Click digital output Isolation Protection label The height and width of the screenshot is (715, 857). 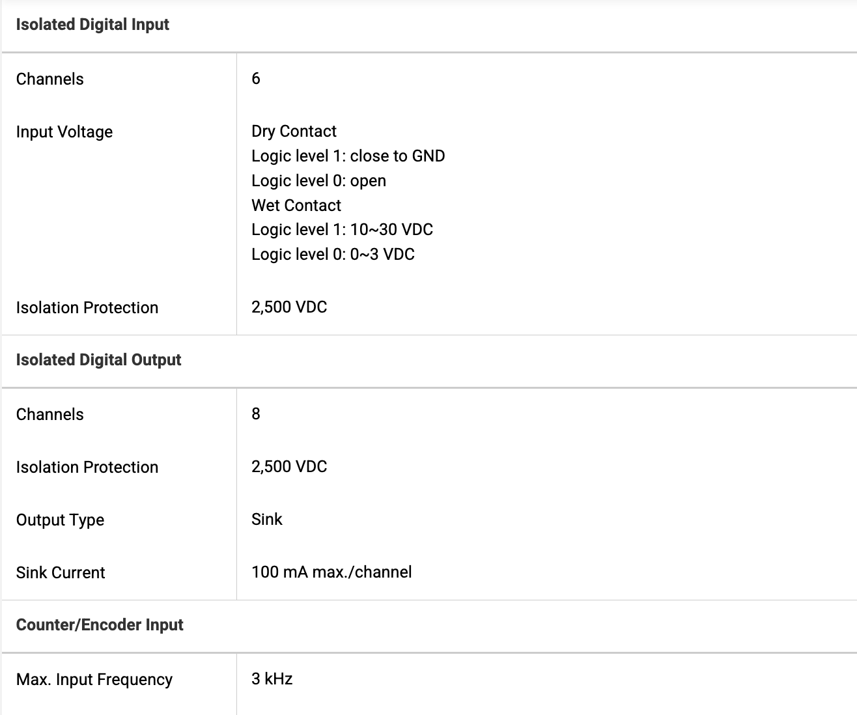point(87,468)
